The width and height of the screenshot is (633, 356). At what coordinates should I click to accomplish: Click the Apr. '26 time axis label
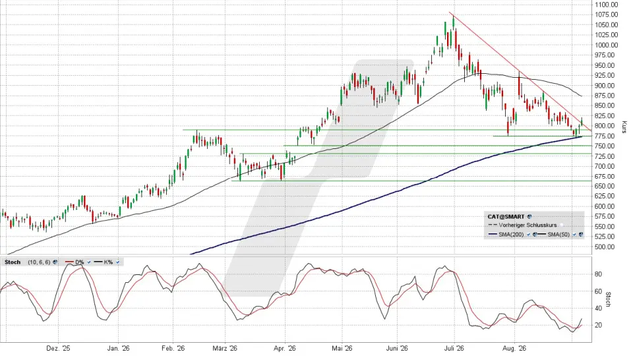click(285, 348)
